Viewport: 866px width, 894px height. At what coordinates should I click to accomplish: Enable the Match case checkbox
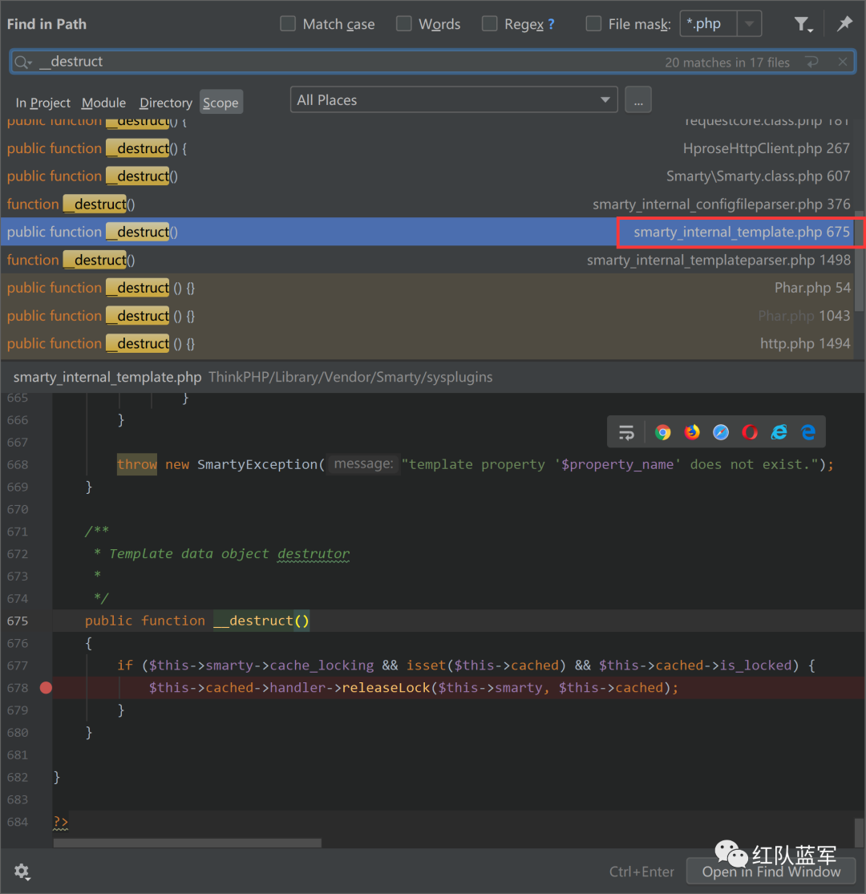288,24
